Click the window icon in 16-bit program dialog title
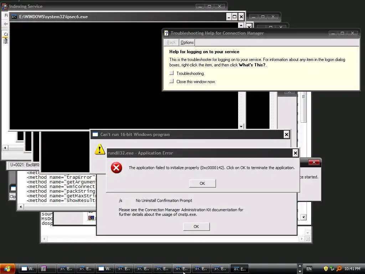 [x=95, y=134]
